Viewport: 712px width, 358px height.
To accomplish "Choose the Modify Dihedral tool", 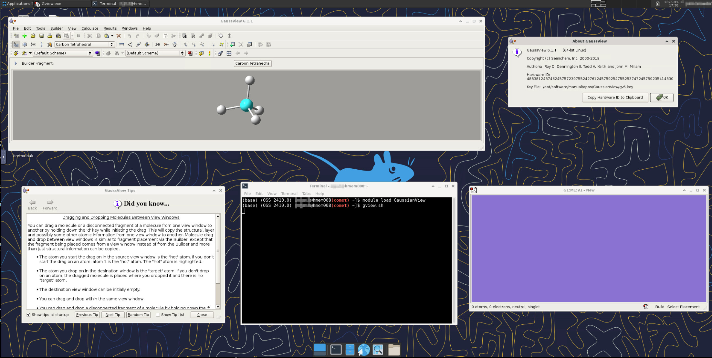I will 139,45.
